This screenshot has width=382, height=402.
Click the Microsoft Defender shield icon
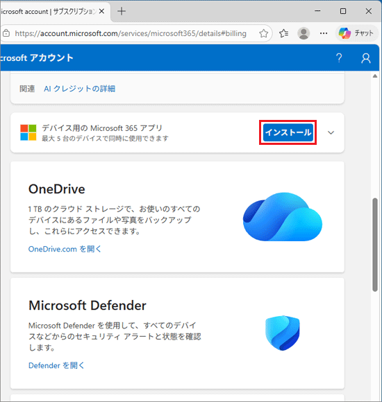pos(283,333)
